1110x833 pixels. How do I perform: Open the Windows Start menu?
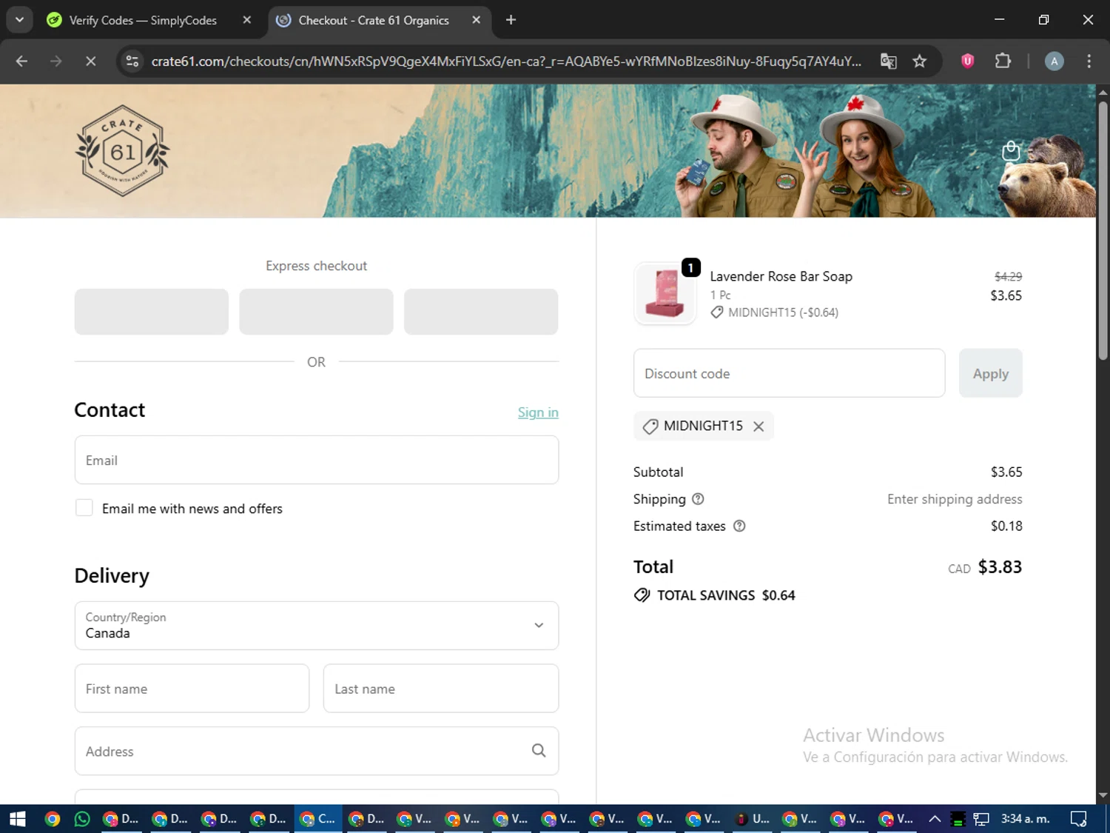(18, 819)
